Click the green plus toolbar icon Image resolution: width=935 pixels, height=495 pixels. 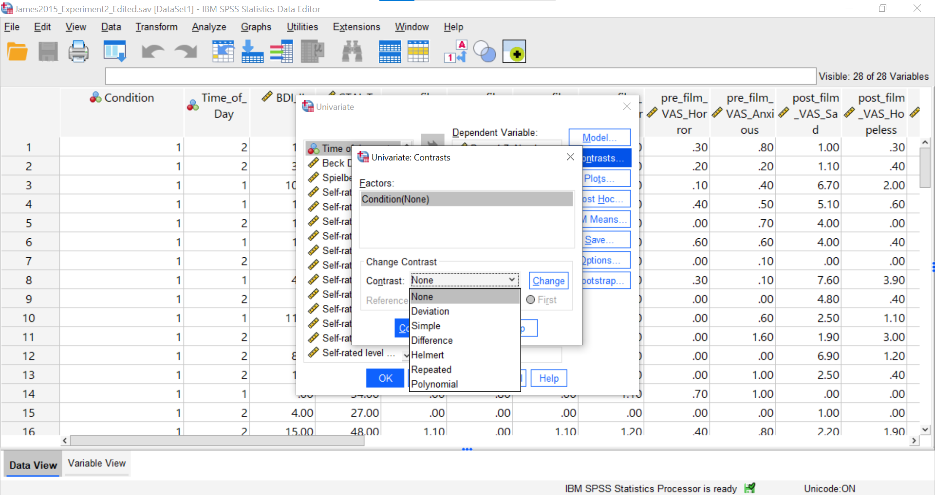(x=514, y=52)
